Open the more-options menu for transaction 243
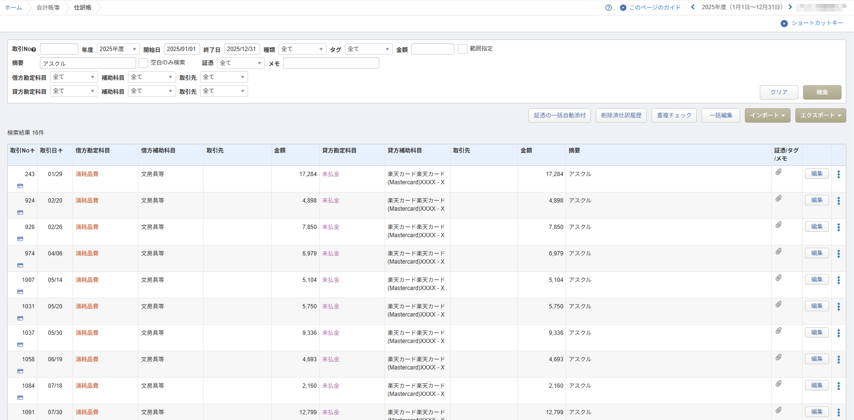This screenshot has width=854, height=420. [x=839, y=174]
